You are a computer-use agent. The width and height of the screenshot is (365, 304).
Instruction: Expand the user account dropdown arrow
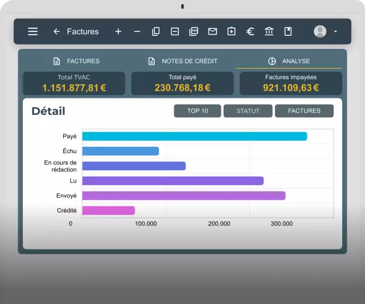(335, 31)
